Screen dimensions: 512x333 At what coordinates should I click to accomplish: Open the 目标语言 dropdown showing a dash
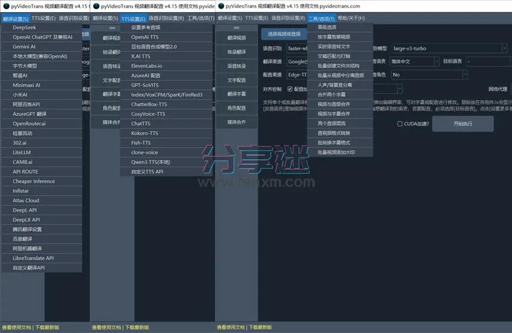(488, 61)
